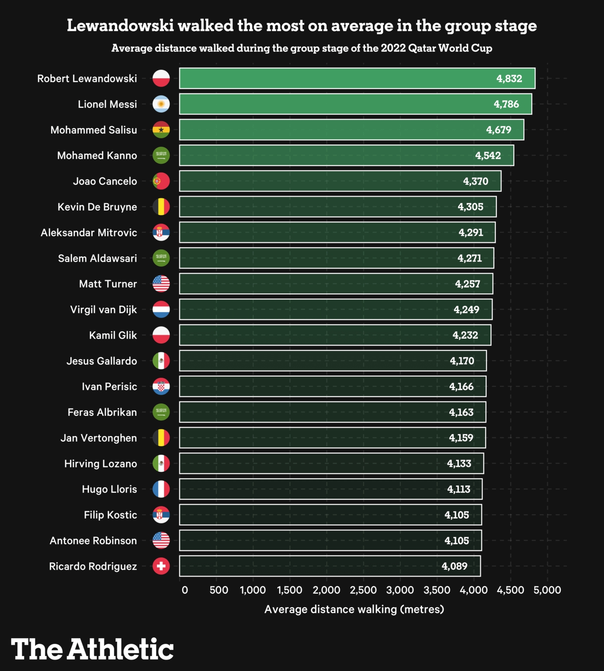
Task: Click the 4,832 bar for Lewandowski
Action: coord(357,79)
